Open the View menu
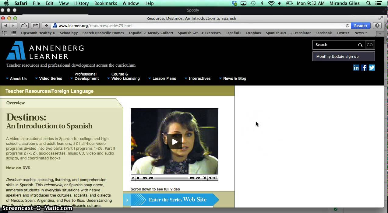The height and width of the screenshot is (213, 388). click(64, 3)
